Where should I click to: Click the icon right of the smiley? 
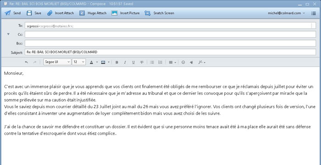point(191,62)
